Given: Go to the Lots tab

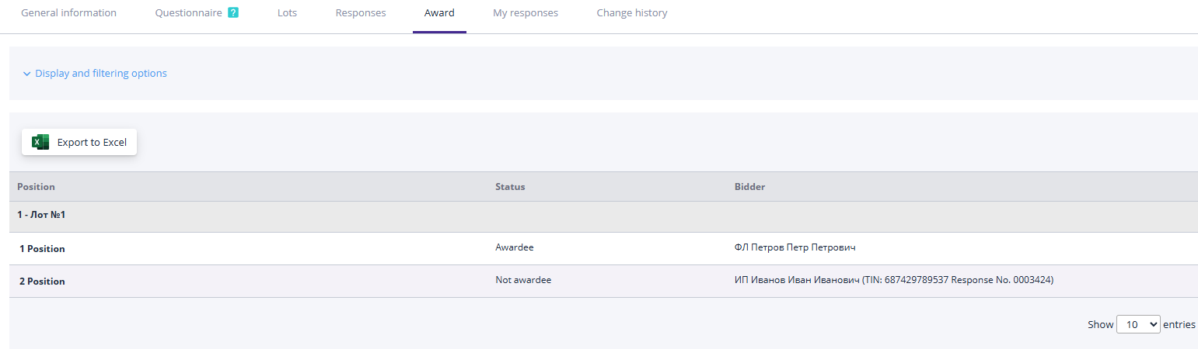Looking at the screenshot, I should 287,13.
